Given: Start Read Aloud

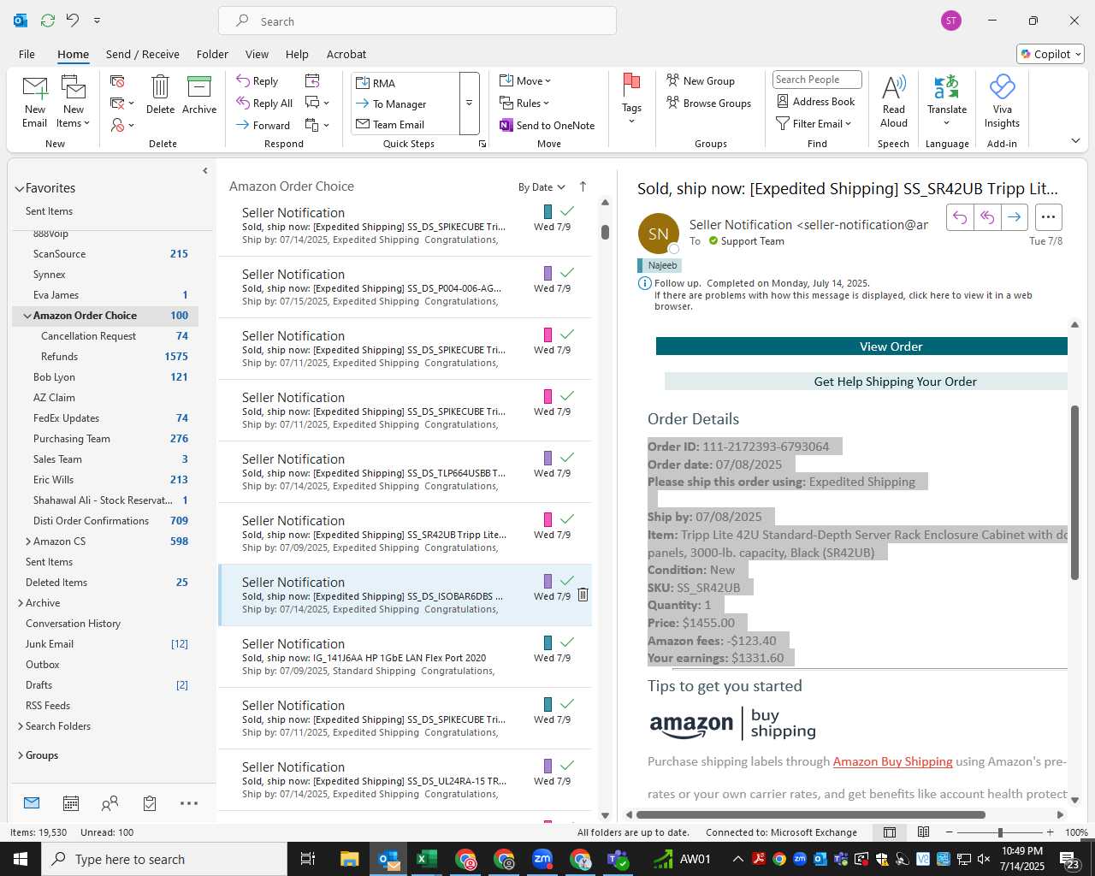Looking at the screenshot, I should tap(893, 101).
